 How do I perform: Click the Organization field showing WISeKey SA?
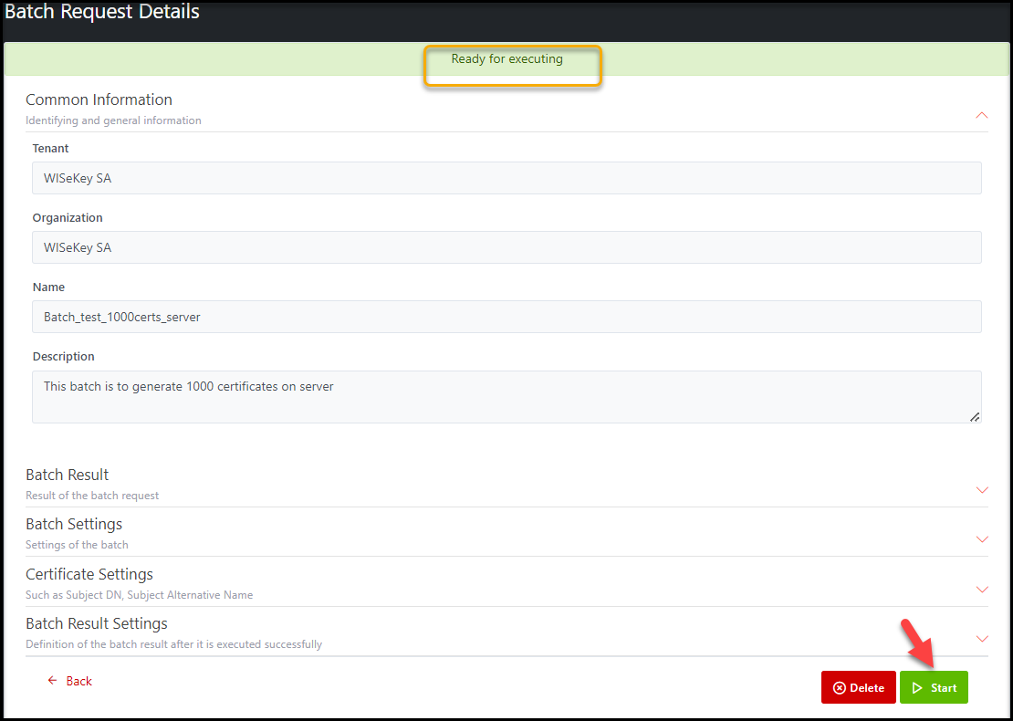pos(506,247)
